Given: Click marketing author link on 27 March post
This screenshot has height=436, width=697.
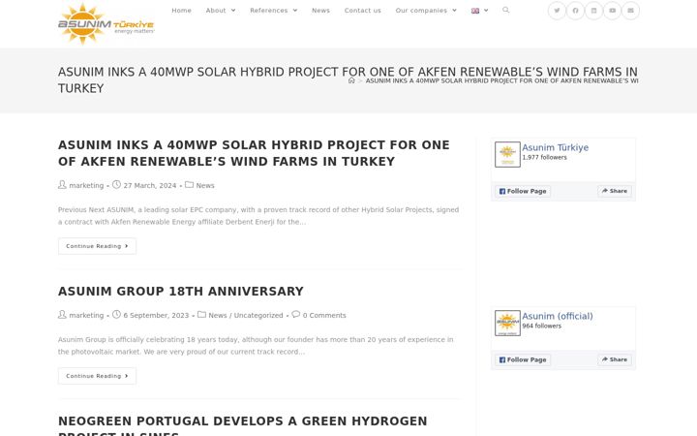Looking at the screenshot, I should click(x=86, y=185).
